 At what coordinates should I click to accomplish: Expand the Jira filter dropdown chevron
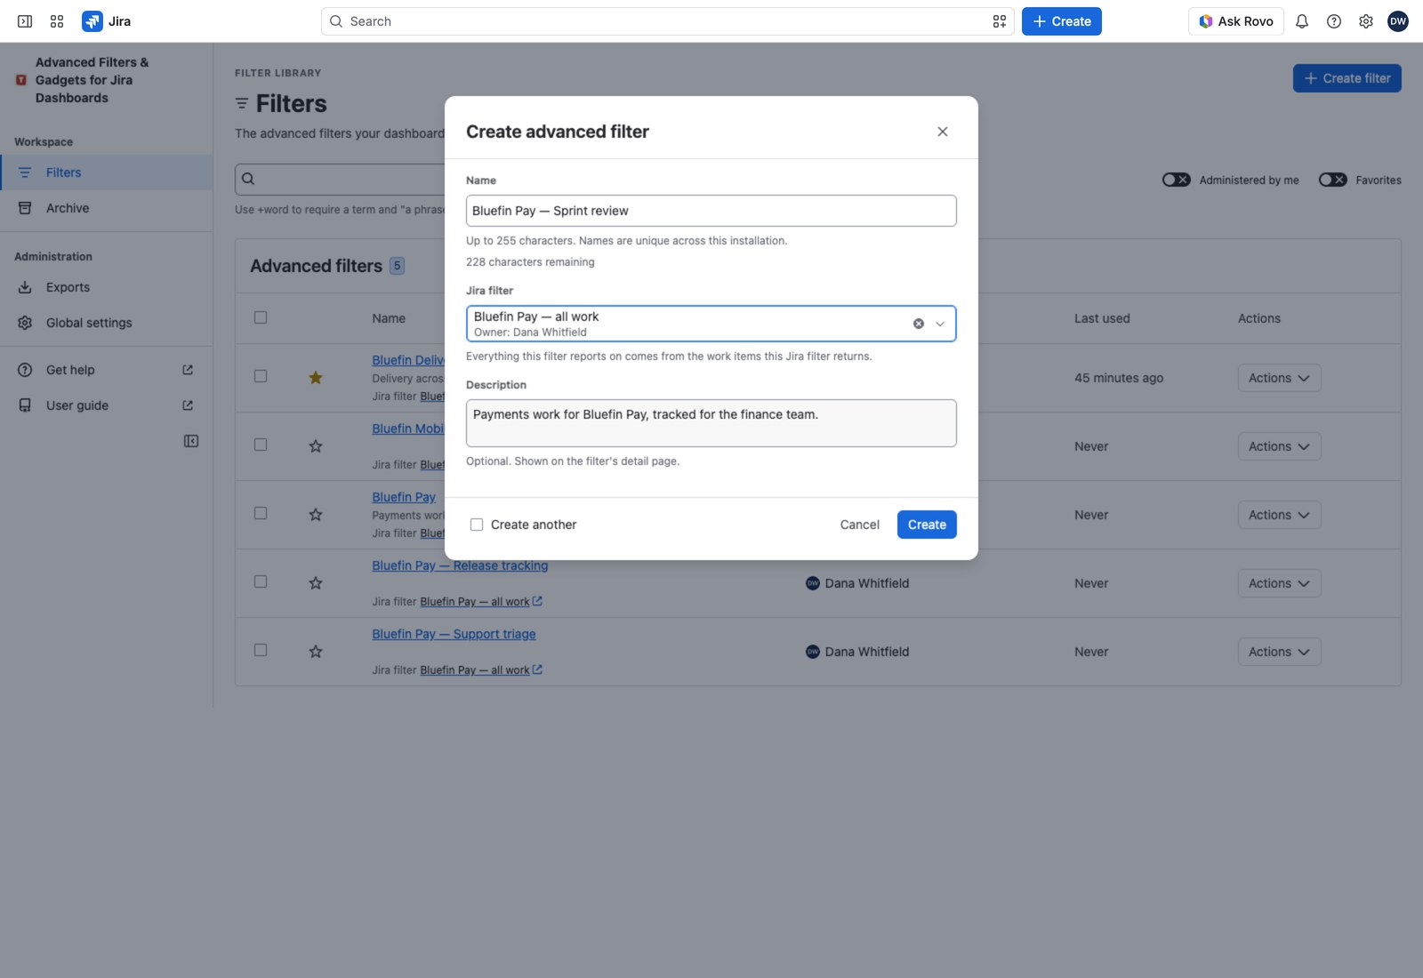tap(940, 324)
